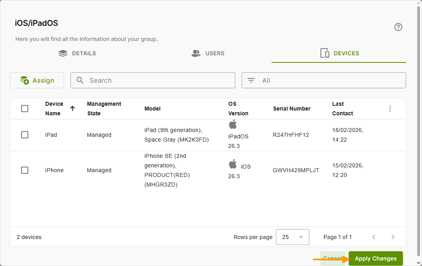Click the iOS 26.3 version text

coord(240,171)
